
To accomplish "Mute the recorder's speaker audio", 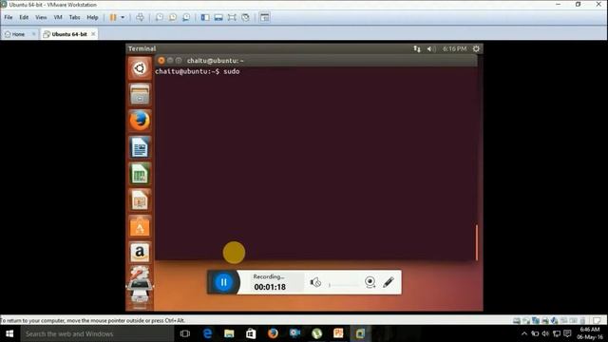I will click(315, 282).
